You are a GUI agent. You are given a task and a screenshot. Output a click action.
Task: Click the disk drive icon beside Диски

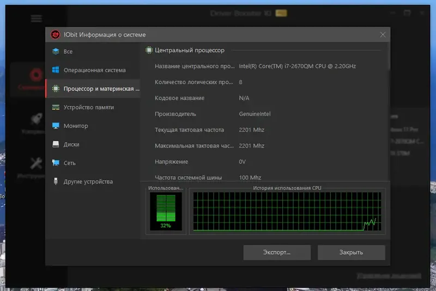(x=56, y=144)
